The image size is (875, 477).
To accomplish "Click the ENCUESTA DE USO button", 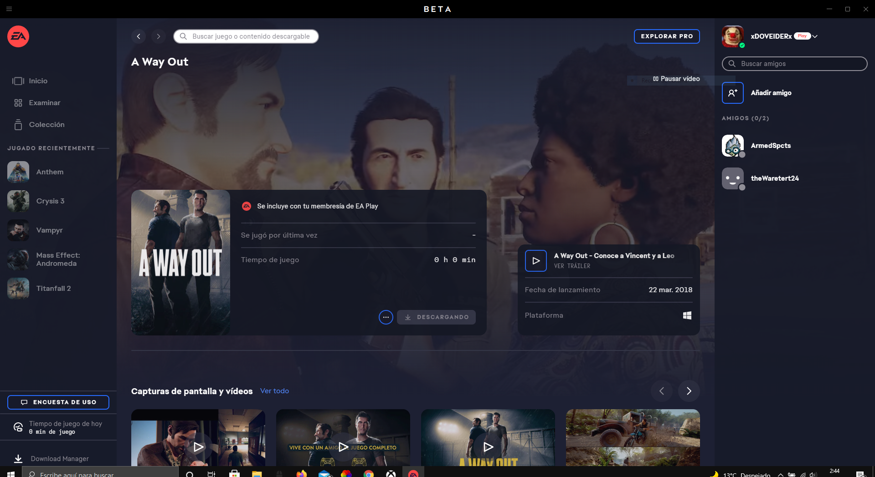I will (x=58, y=402).
